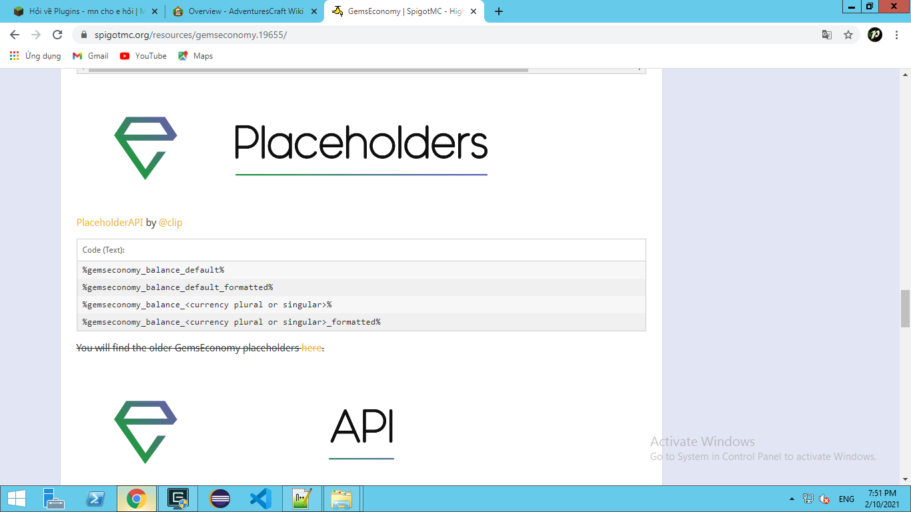Click the Placeholders heading banner image
911x512 pixels.
(361, 149)
